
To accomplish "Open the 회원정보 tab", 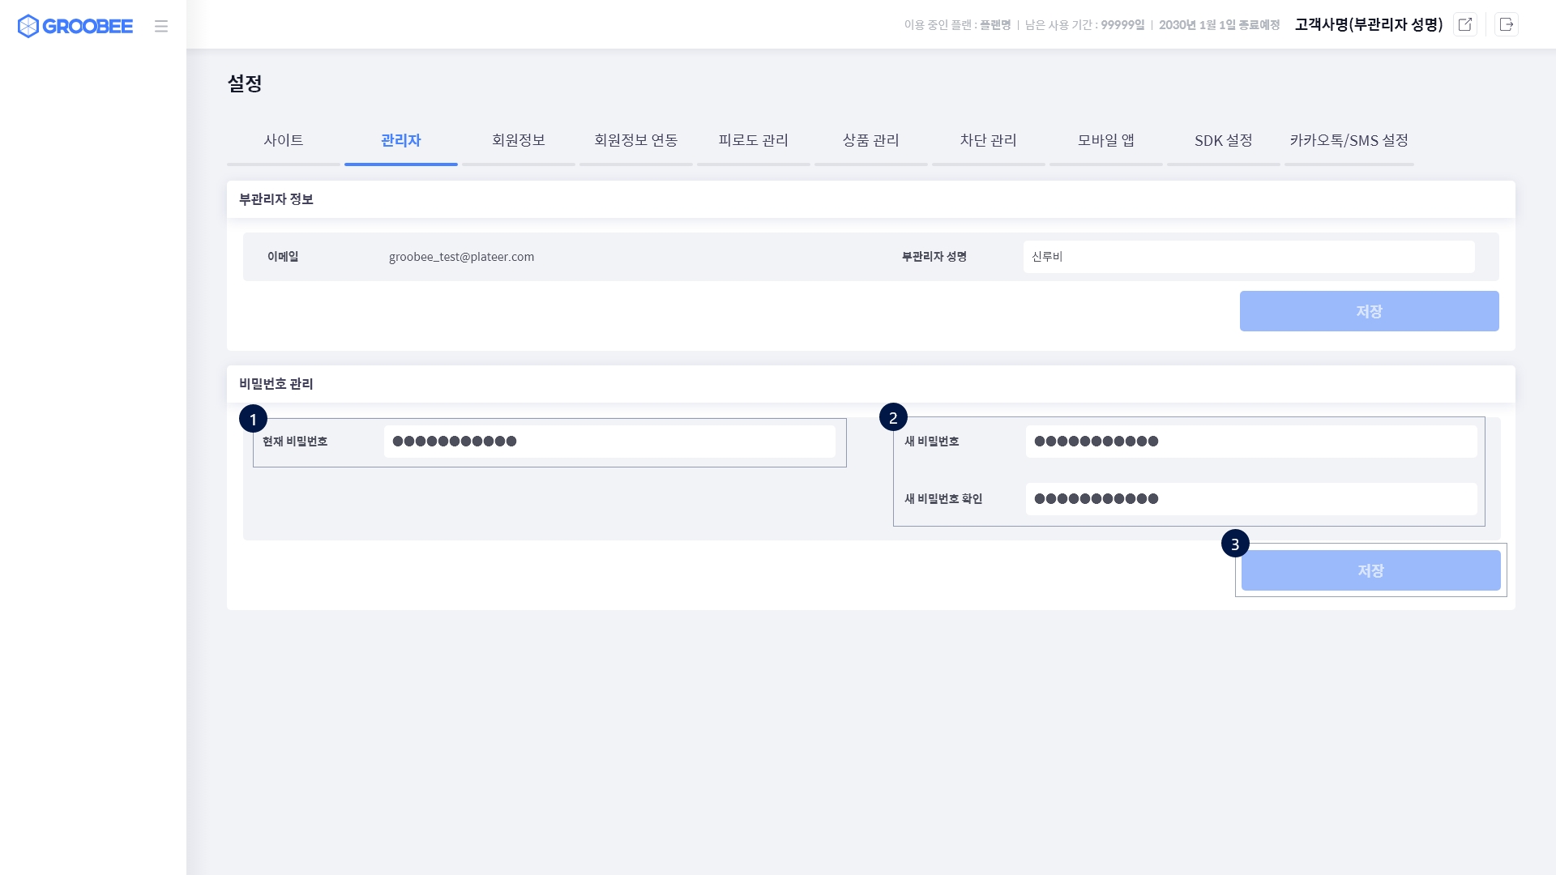I will [518, 140].
